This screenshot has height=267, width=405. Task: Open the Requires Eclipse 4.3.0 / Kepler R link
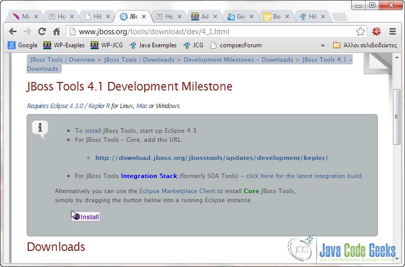[68, 106]
